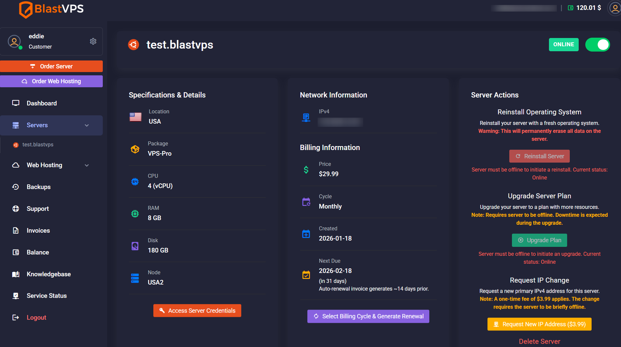Open the Servers menu item
The height and width of the screenshot is (347, 621).
(x=51, y=125)
